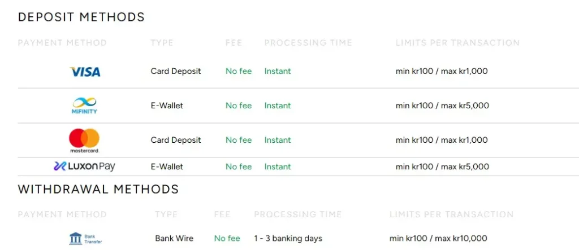Select the MiFinity logo

pyautogui.click(x=84, y=106)
